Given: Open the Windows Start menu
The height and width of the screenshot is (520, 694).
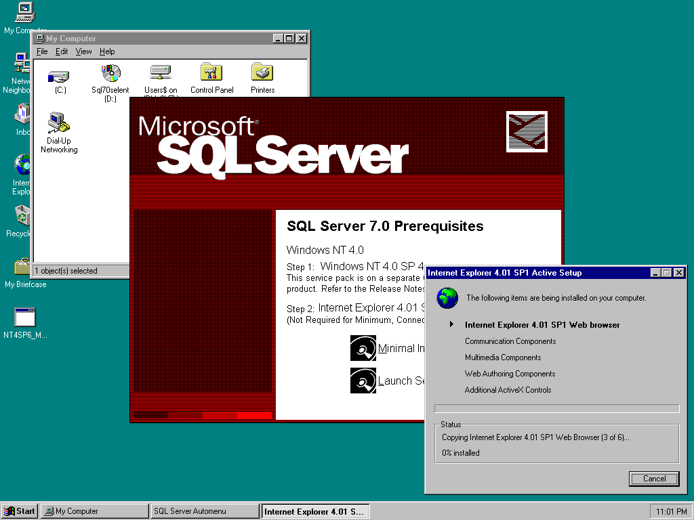Looking at the screenshot, I should tap(20, 511).
